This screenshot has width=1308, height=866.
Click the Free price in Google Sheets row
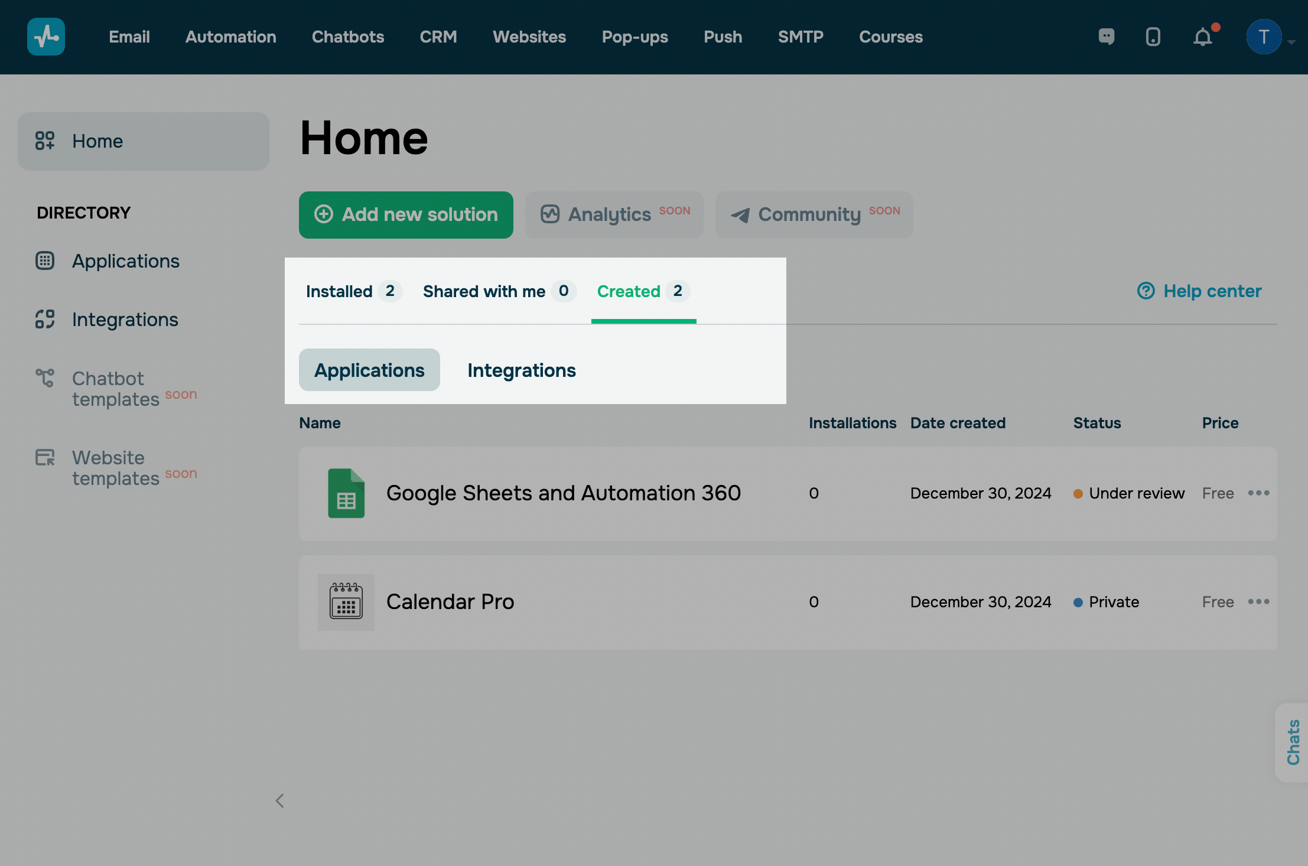point(1218,493)
